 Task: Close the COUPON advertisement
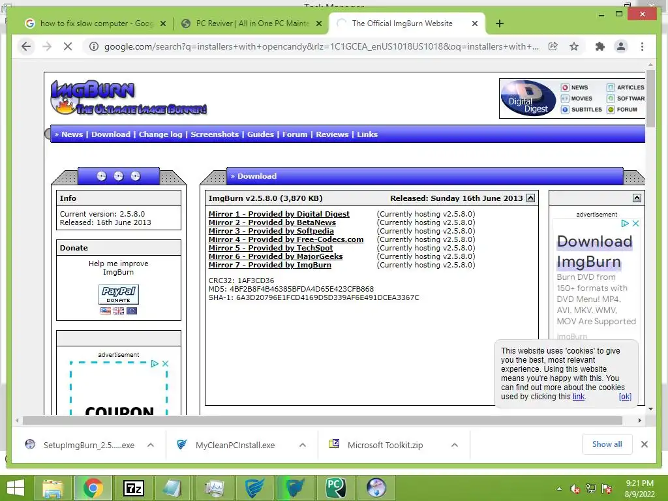pos(165,363)
